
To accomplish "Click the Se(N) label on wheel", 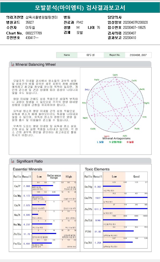I will pos(142,89).
